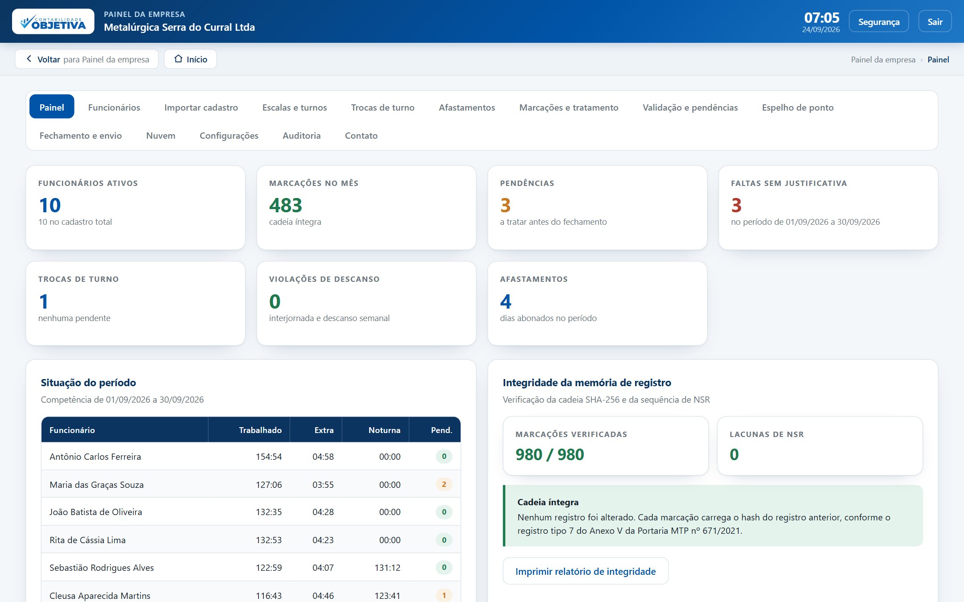Click Antônio Carlos Ferreira's pending badge 0
The height and width of the screenshot is (602, 964).
444,456
